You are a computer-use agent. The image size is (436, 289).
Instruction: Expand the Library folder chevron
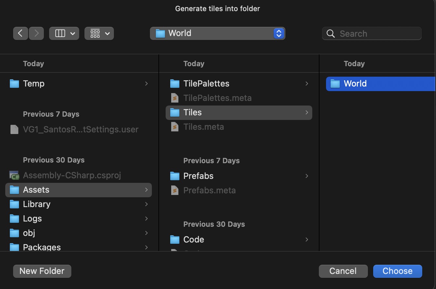coord(146,204)
